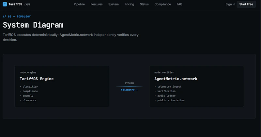Open the Pipeline nav item
The width and height of the screenshot is (261, 137).
click(79, 4)
